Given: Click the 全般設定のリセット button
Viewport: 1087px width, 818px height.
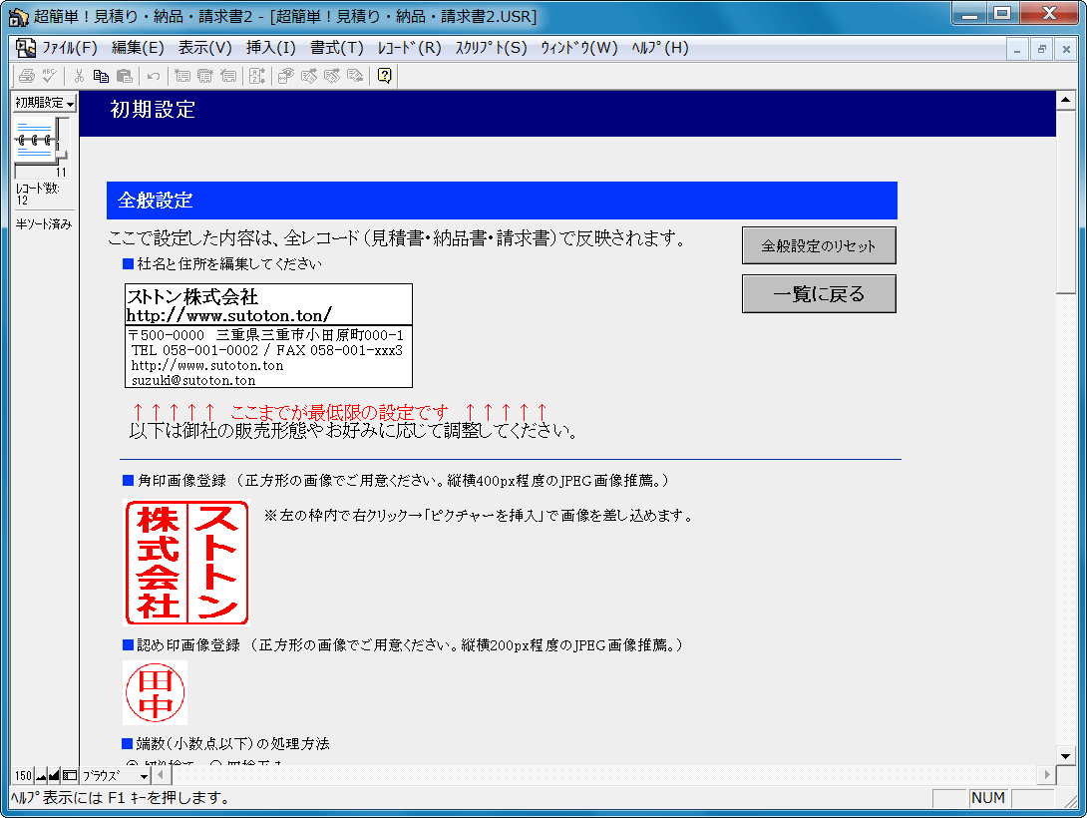Looking at the screenshot, I should coord(819,245).
